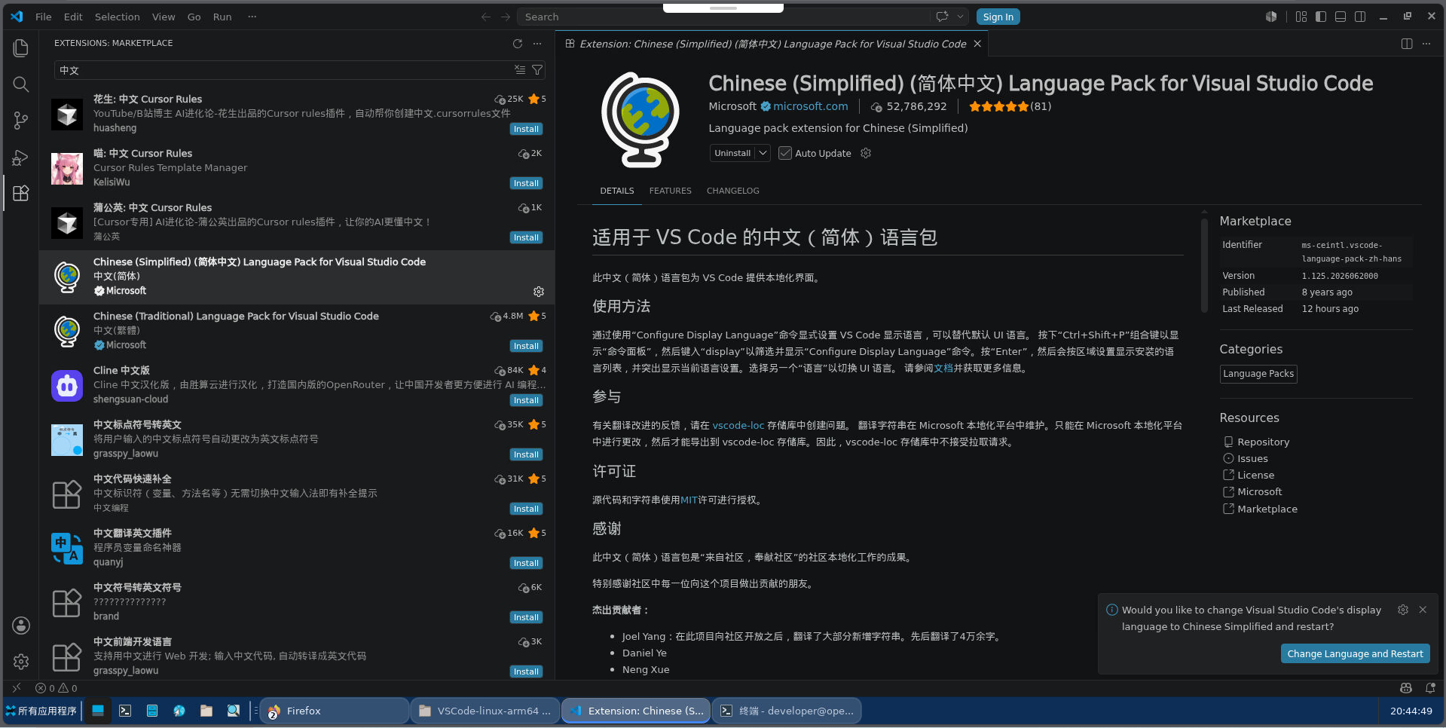This screenshot has width=1446, height=728.
Task: Dismiss the display language notification
Action: 1423,610
